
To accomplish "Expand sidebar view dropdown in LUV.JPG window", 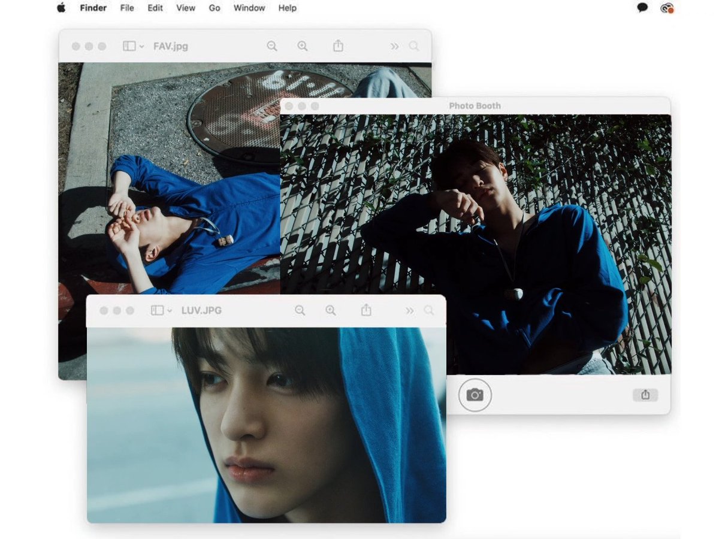I will [x=170, y=310].
